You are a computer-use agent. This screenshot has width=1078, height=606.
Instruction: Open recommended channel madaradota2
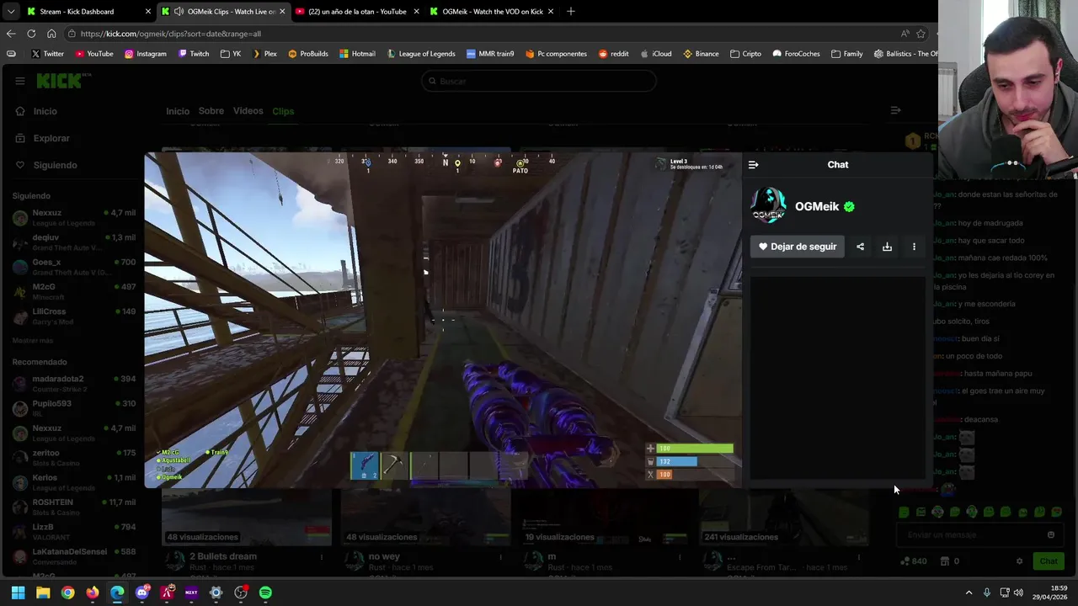[74, 383]
